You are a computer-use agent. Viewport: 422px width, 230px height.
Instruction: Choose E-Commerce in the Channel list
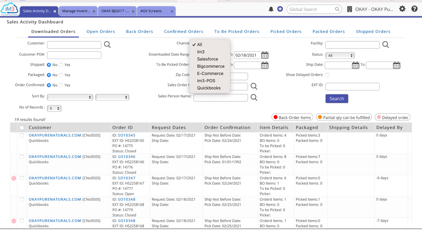(210, 74)
